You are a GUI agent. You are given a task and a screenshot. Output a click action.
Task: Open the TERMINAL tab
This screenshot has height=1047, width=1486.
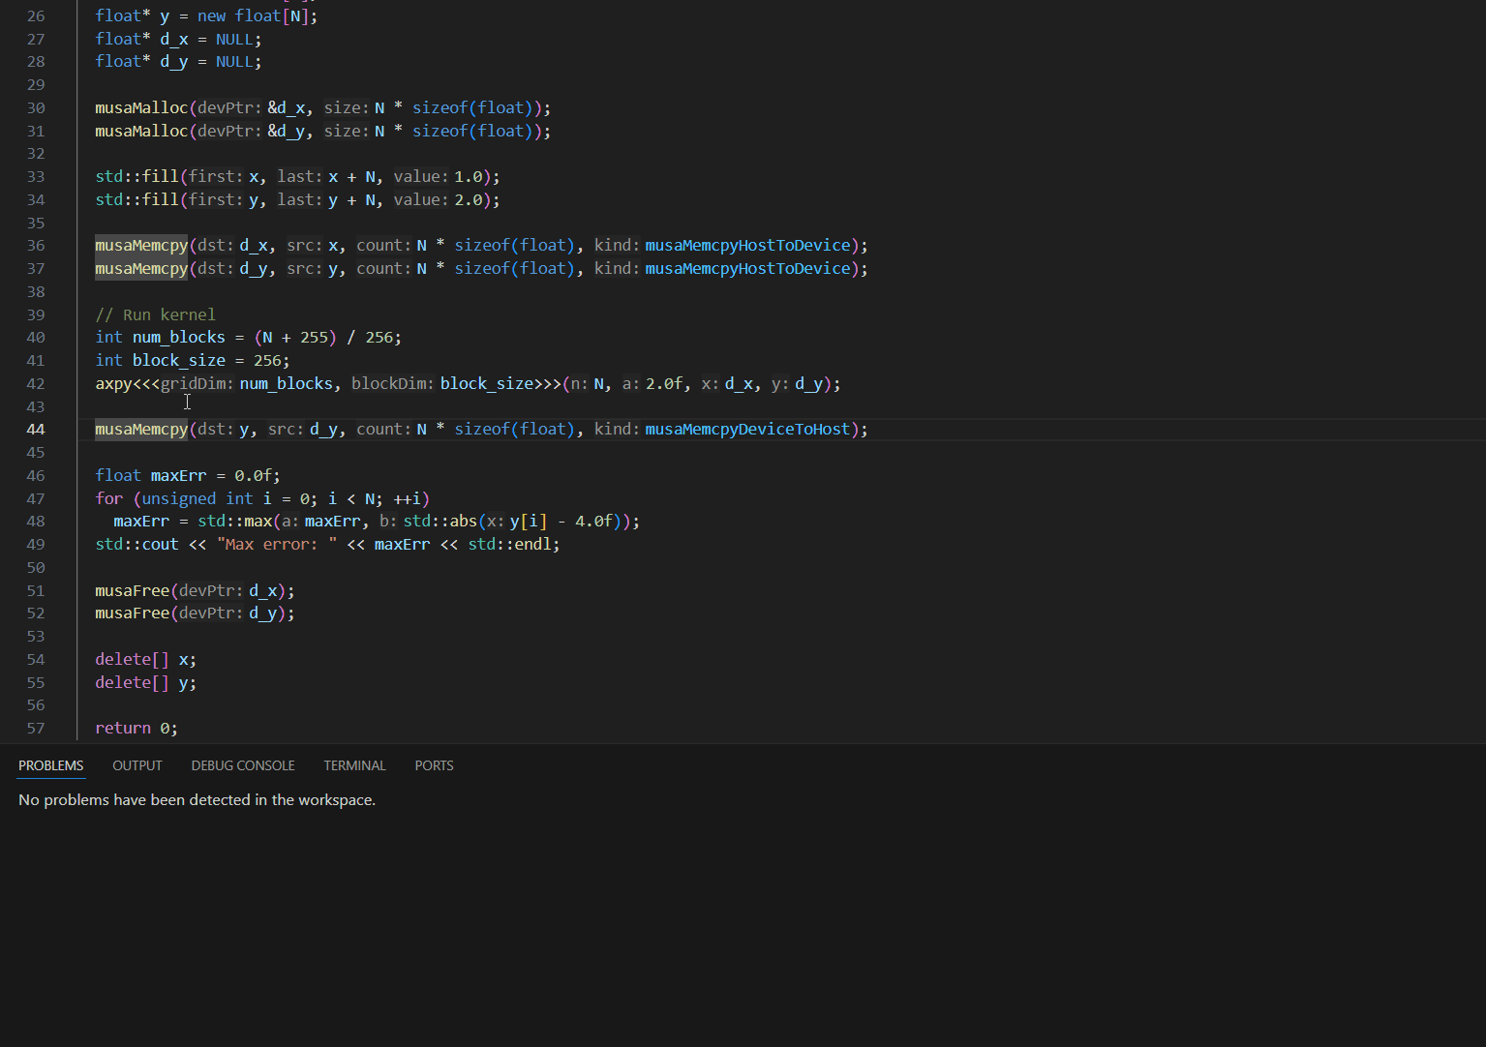pyautogui.click(x=354, y=765)
